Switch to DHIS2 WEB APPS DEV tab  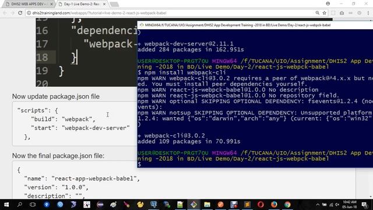(x=28, y=4)
